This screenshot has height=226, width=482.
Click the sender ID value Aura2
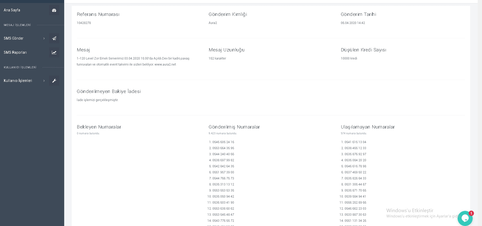point(213,23)
